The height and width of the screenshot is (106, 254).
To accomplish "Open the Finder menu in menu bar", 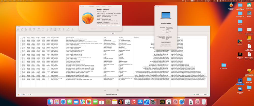I will tap(5, 1).
